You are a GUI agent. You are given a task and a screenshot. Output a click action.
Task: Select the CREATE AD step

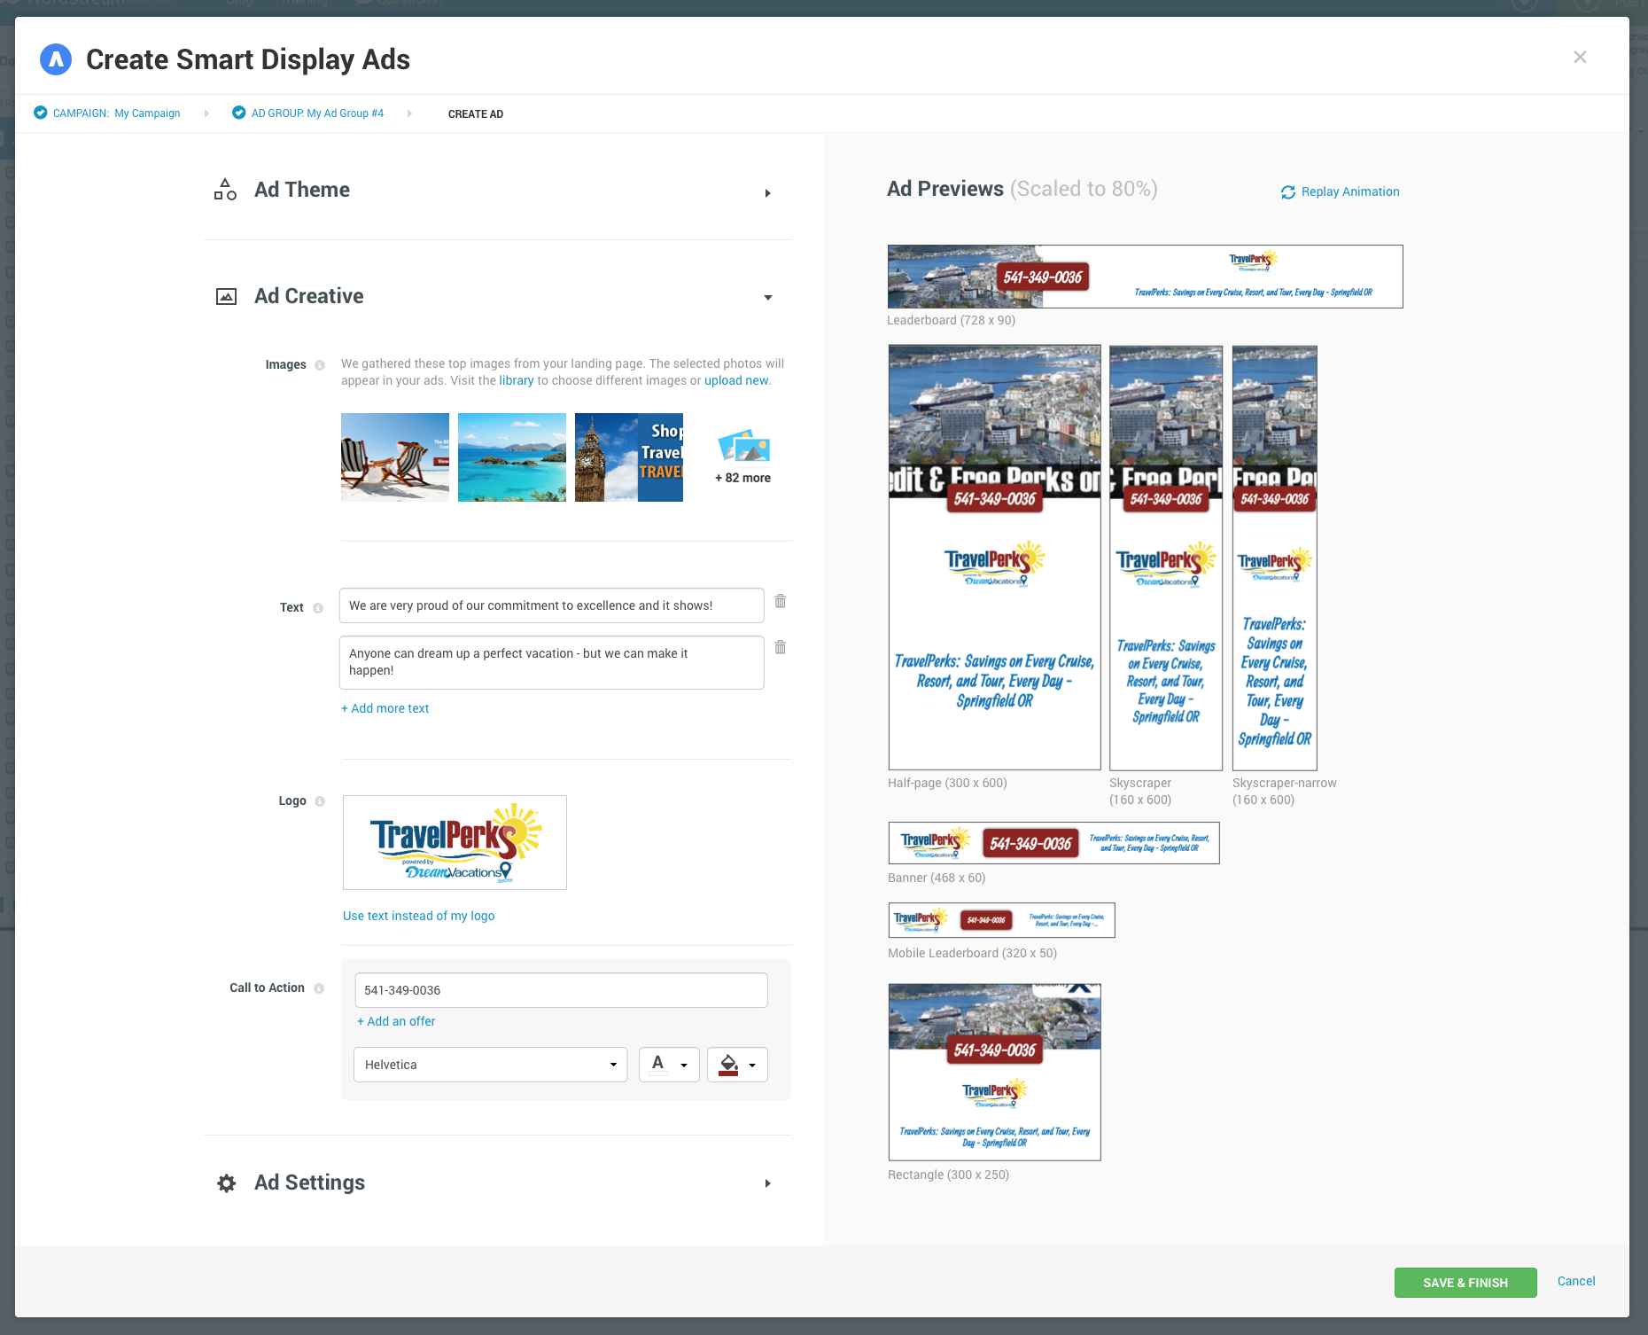(476, 114)
